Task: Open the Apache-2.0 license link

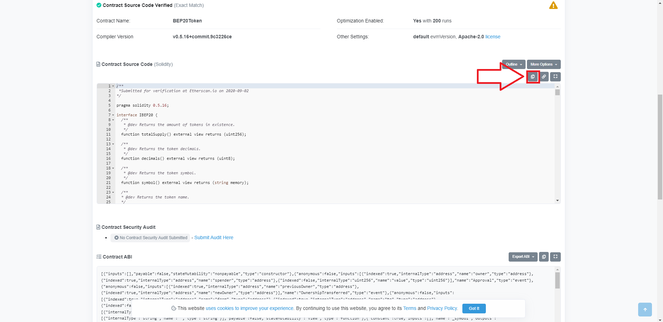Action: pos(492,37)
